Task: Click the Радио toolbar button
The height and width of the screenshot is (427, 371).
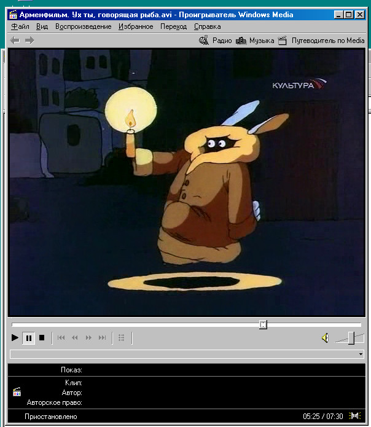Action: (x=216, y=41)
